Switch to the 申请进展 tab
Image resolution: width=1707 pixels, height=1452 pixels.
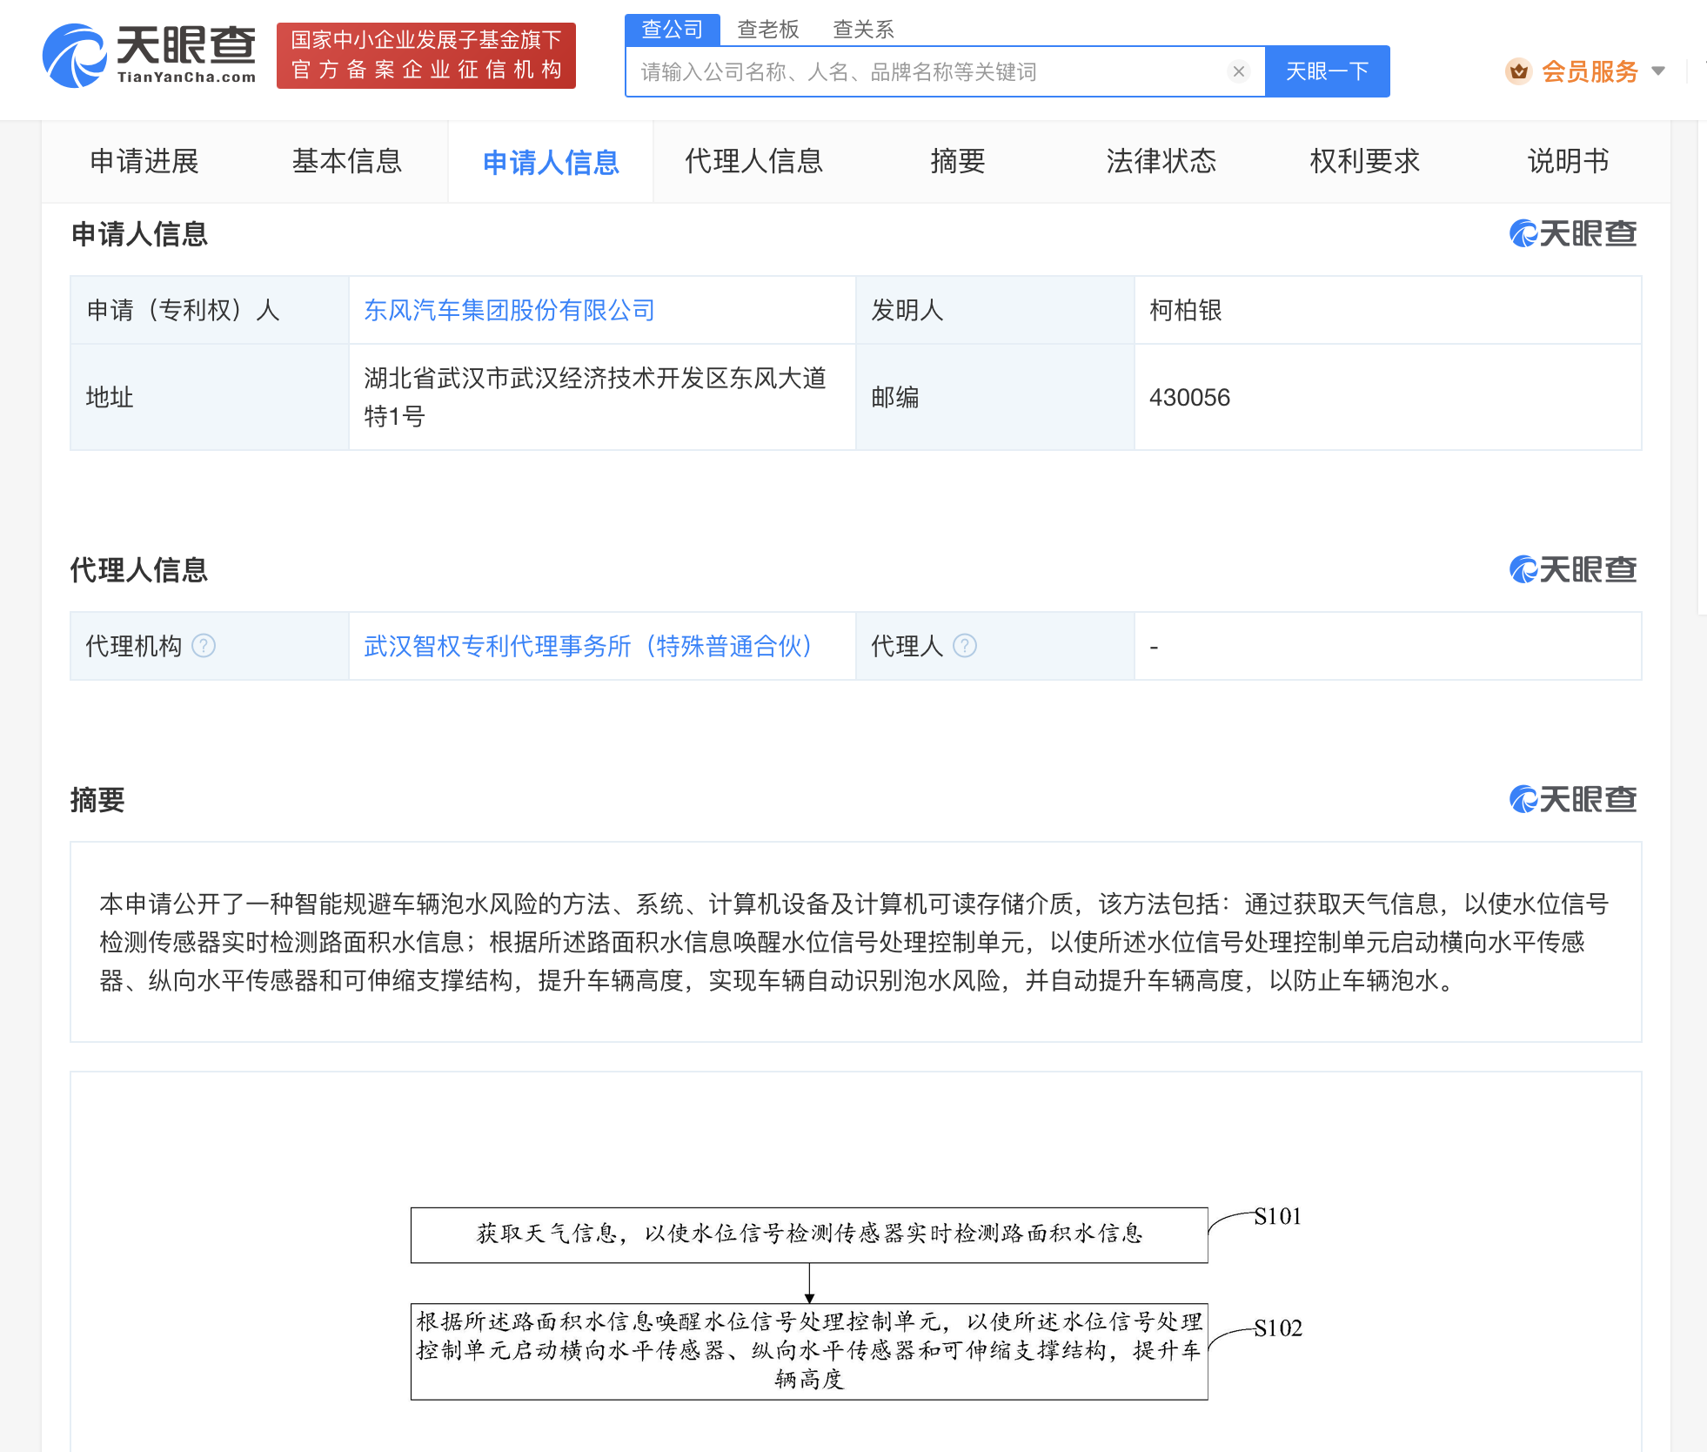pyautogui.click(x=144, y=161)
